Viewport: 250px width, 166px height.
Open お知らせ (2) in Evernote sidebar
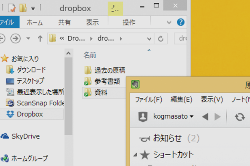pos(176,138)
